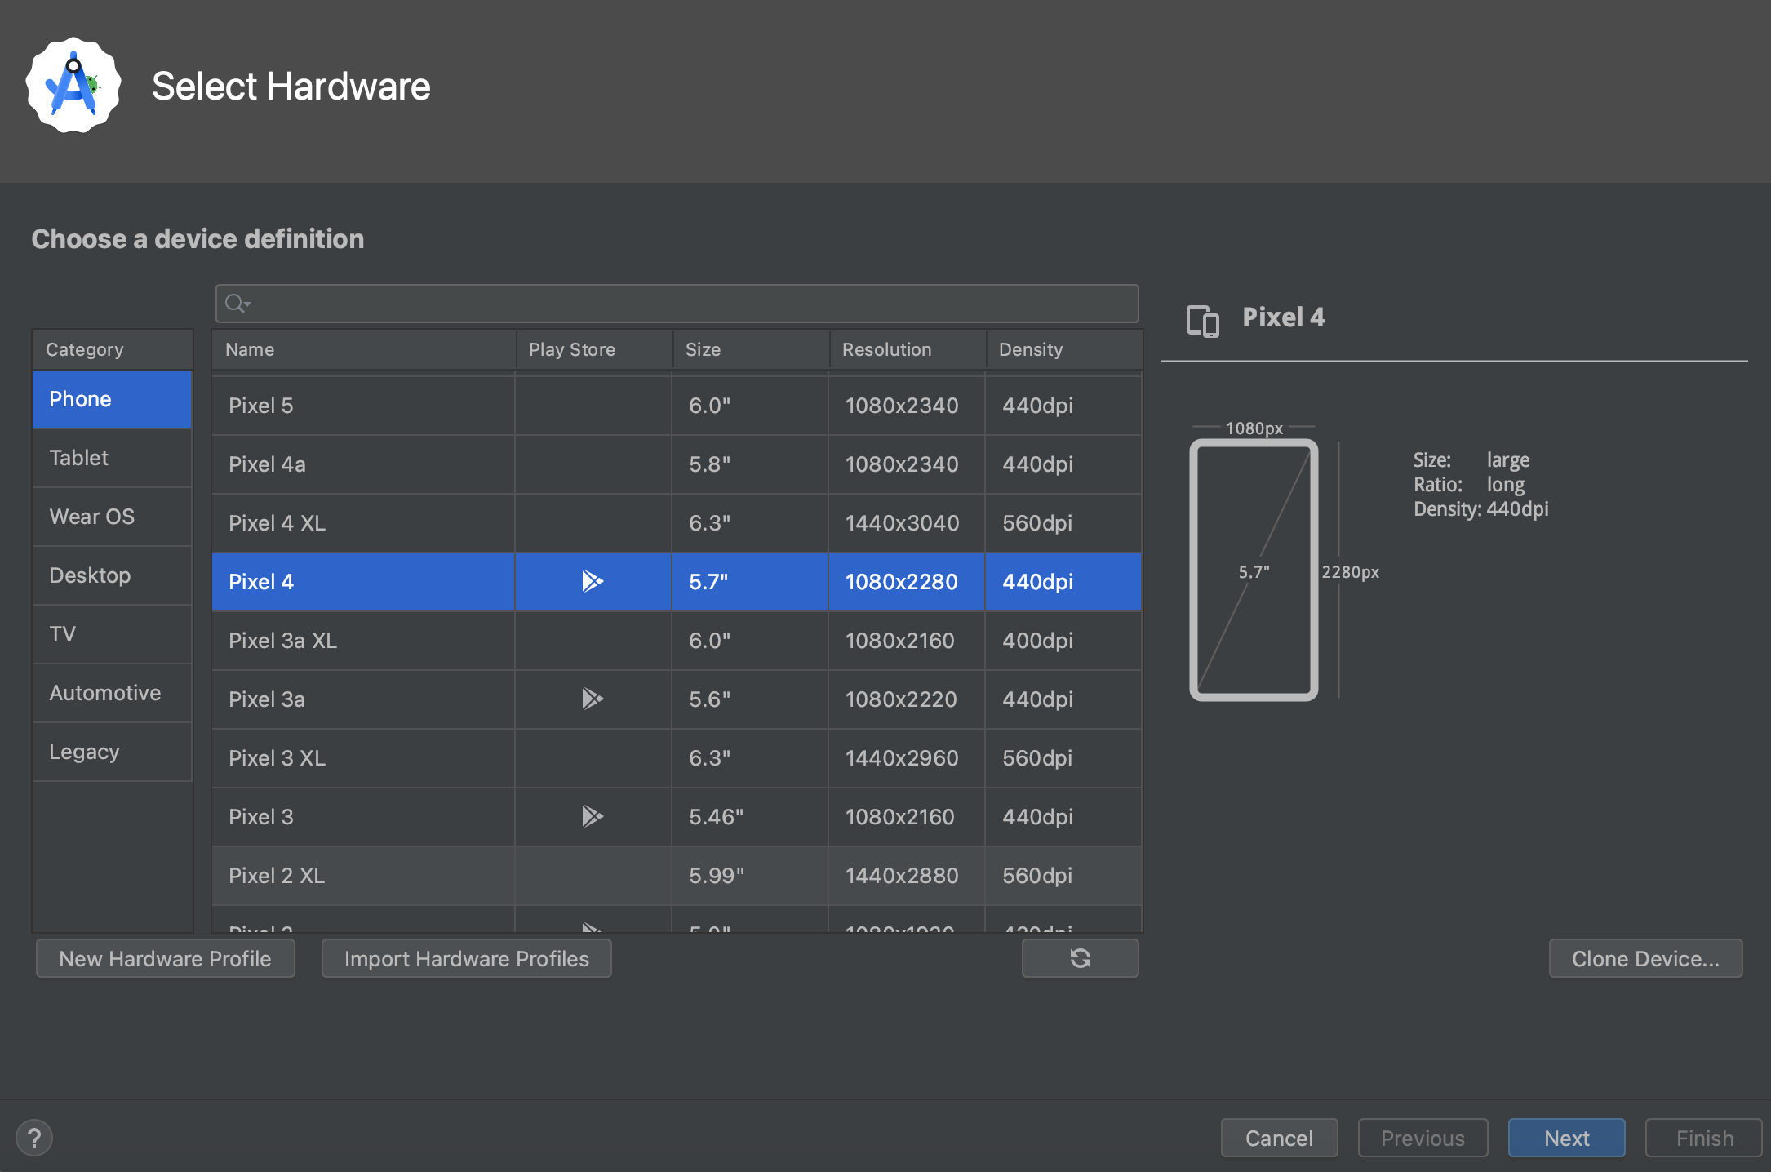The image size is (1771, 1172).
Task: Click the refresh device list icon button
Action: tap(1080, 958)
